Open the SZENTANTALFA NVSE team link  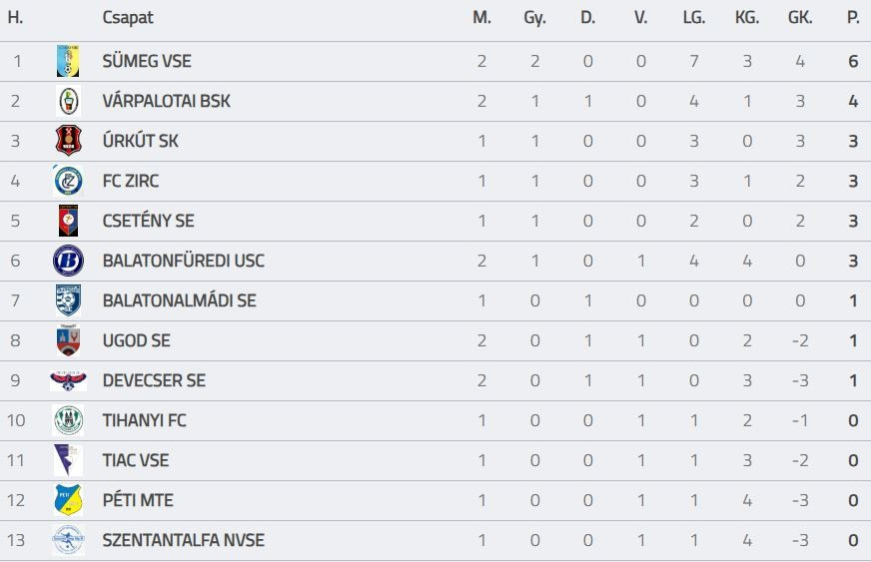[x=183, y=540]
